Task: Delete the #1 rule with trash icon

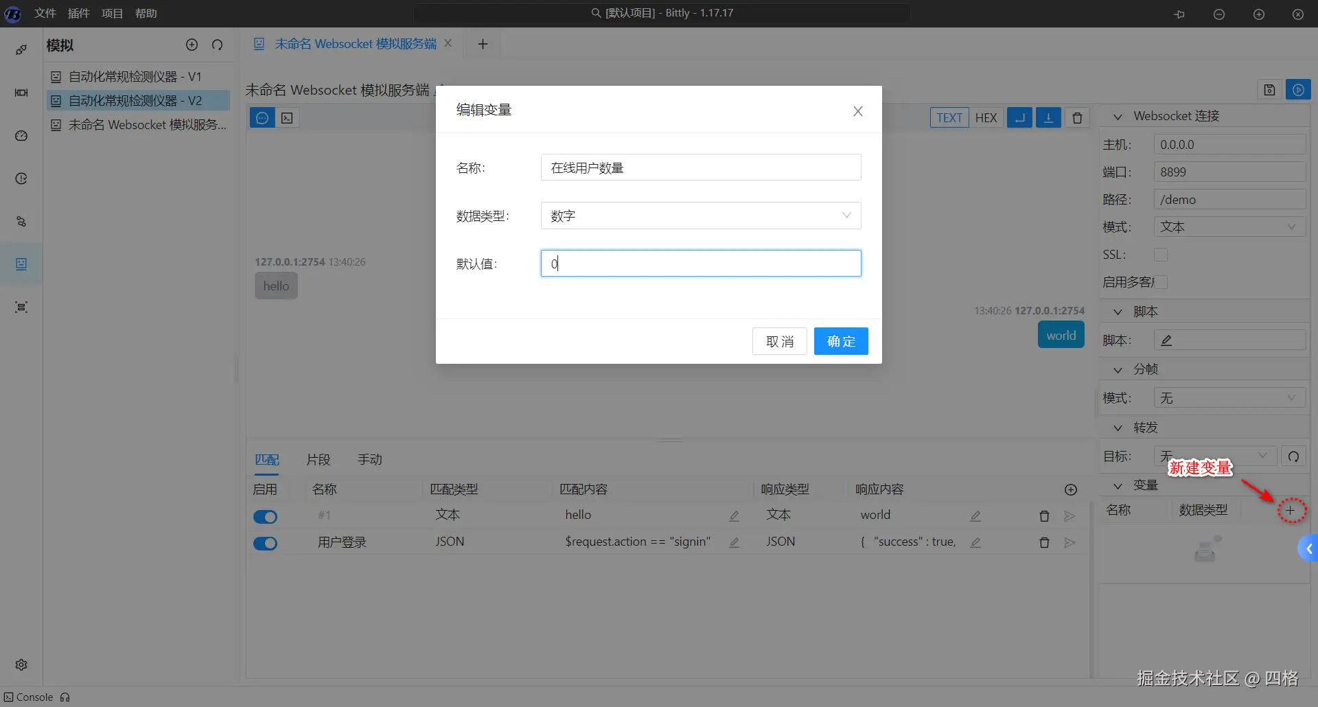Action: tap(1044, 515)
